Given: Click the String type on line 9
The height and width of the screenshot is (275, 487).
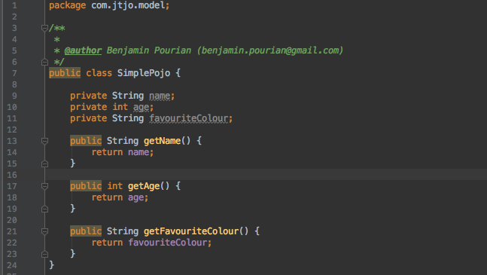Looking at the screenshot, I should pyautogui.click(x=128, y=96).
